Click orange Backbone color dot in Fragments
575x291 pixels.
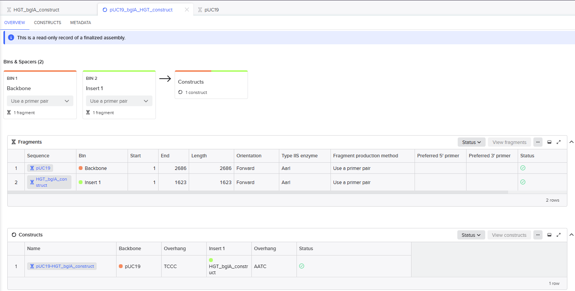coord(81,168)
